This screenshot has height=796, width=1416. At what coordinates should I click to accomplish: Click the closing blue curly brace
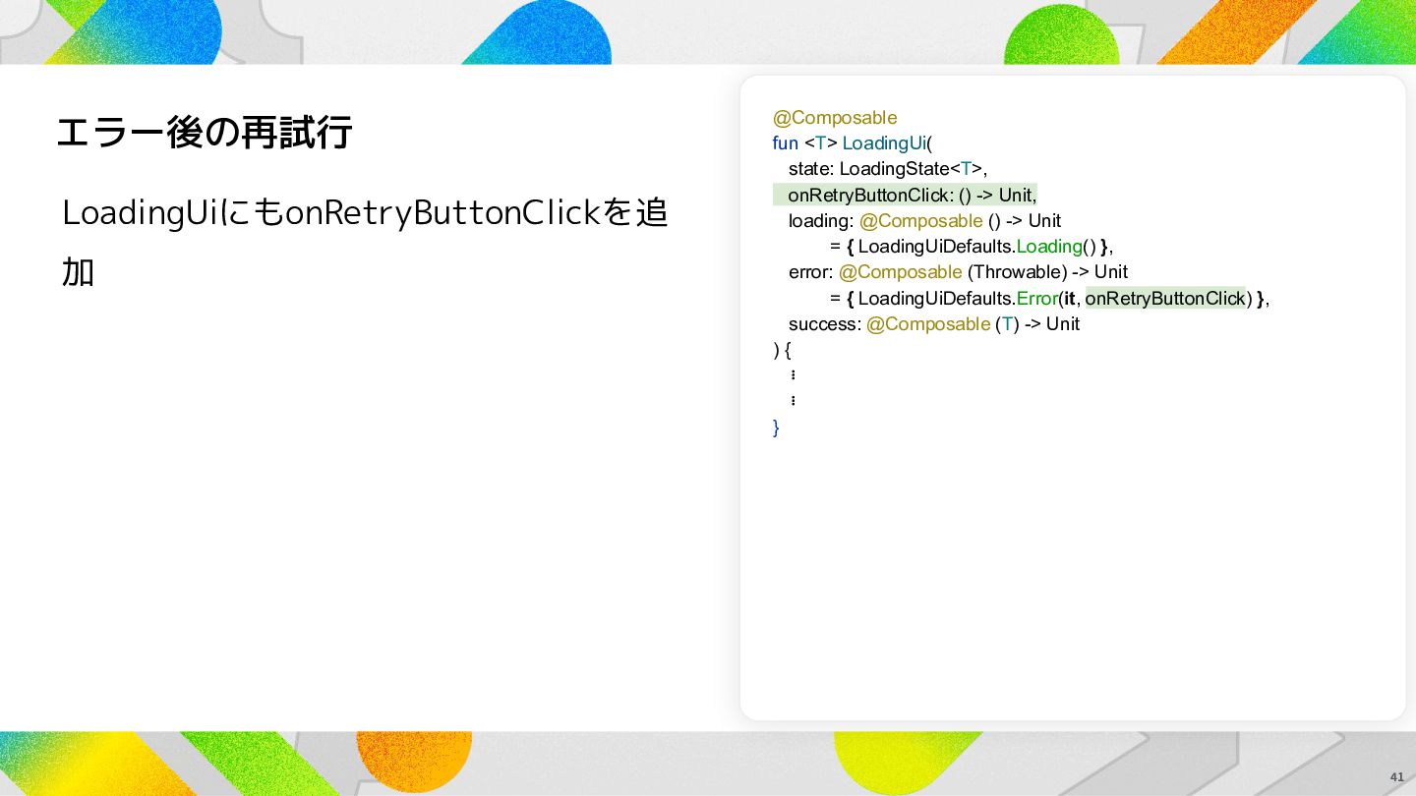(x=776, y=427)
